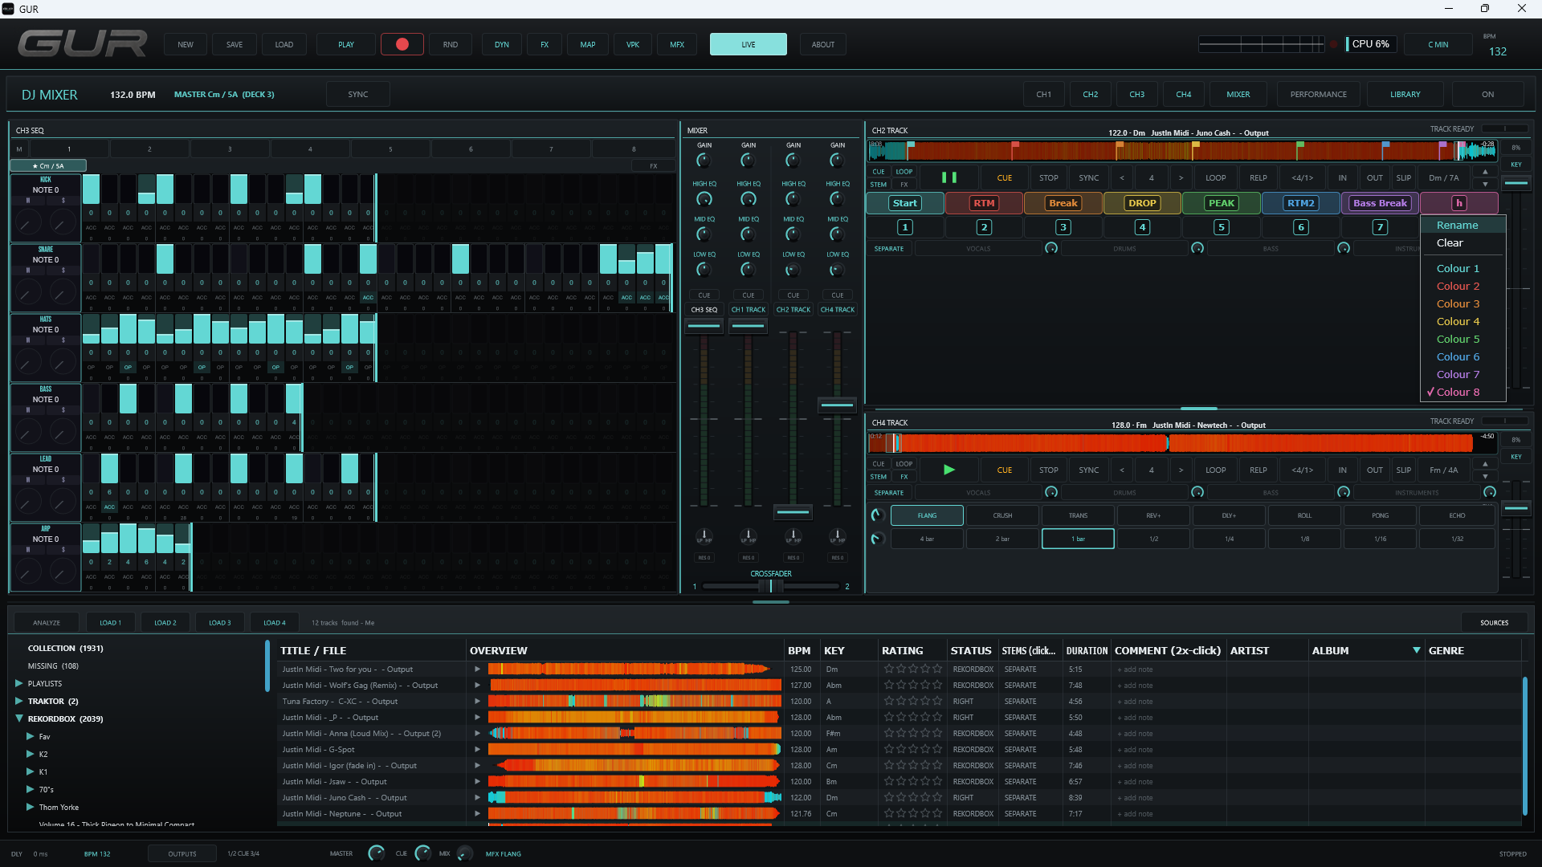Move the crossfader handle

[x=770, y=586]
